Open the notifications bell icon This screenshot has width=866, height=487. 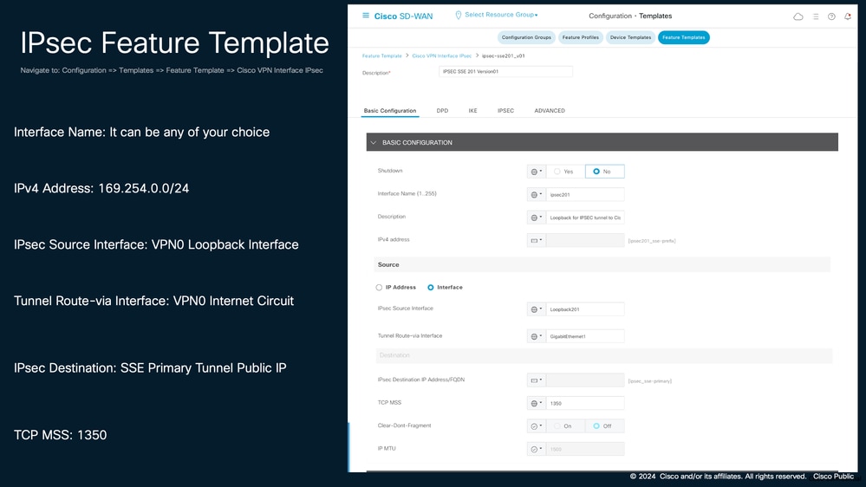pyautogui.click(x=848, y=16)
